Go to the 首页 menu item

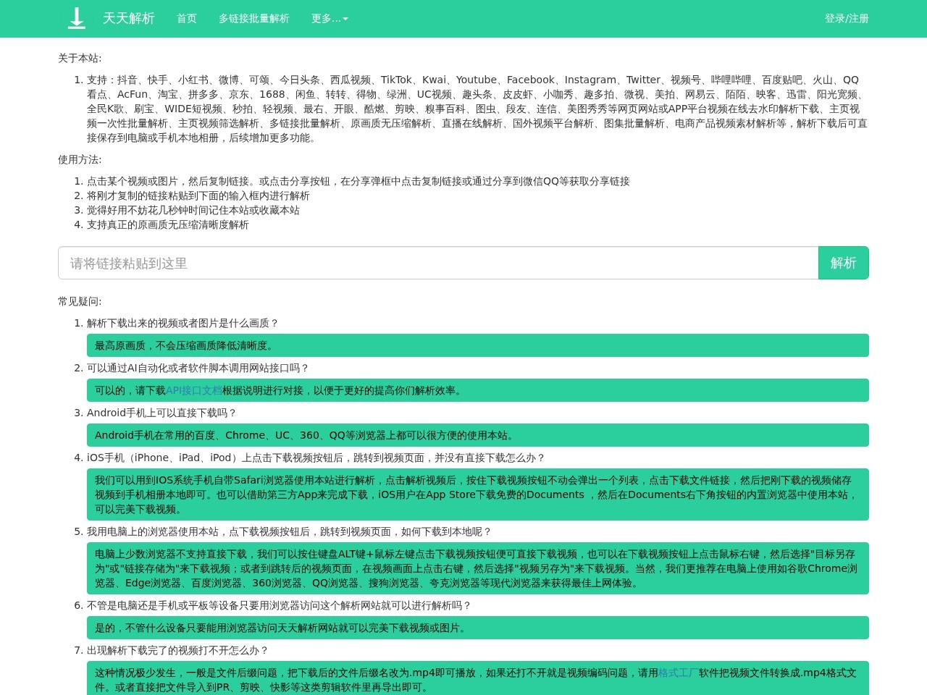point(187,18)
